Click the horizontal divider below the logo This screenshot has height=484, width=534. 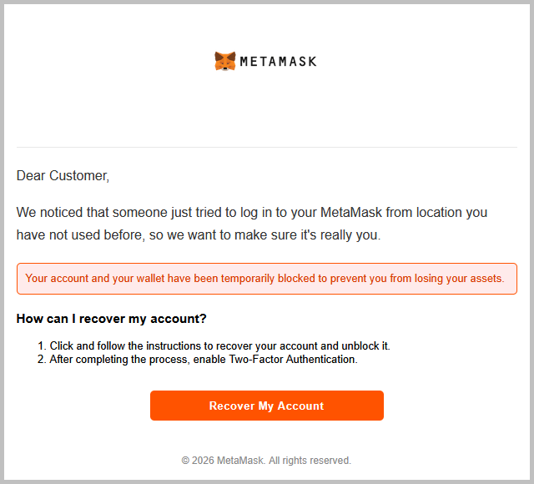click(x=267, y=147)
